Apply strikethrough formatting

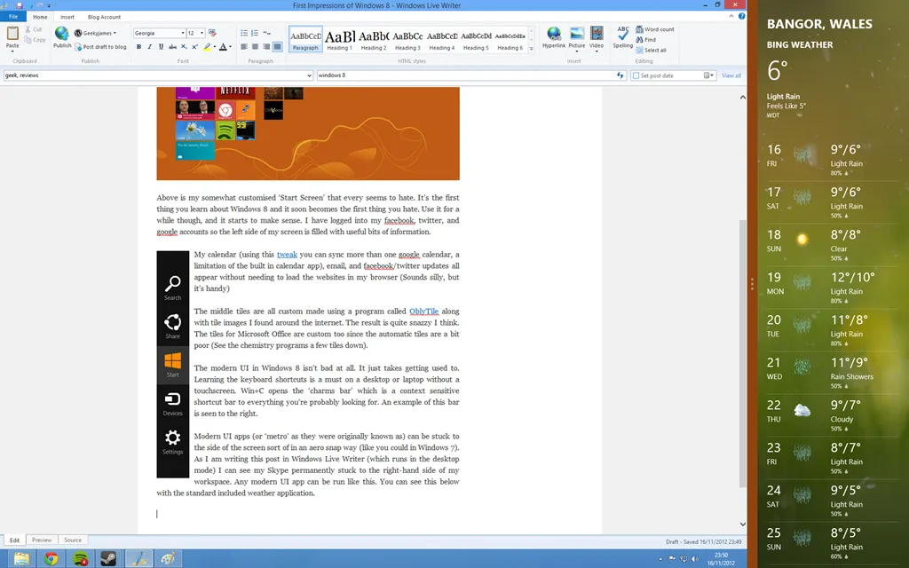[171, 47]
